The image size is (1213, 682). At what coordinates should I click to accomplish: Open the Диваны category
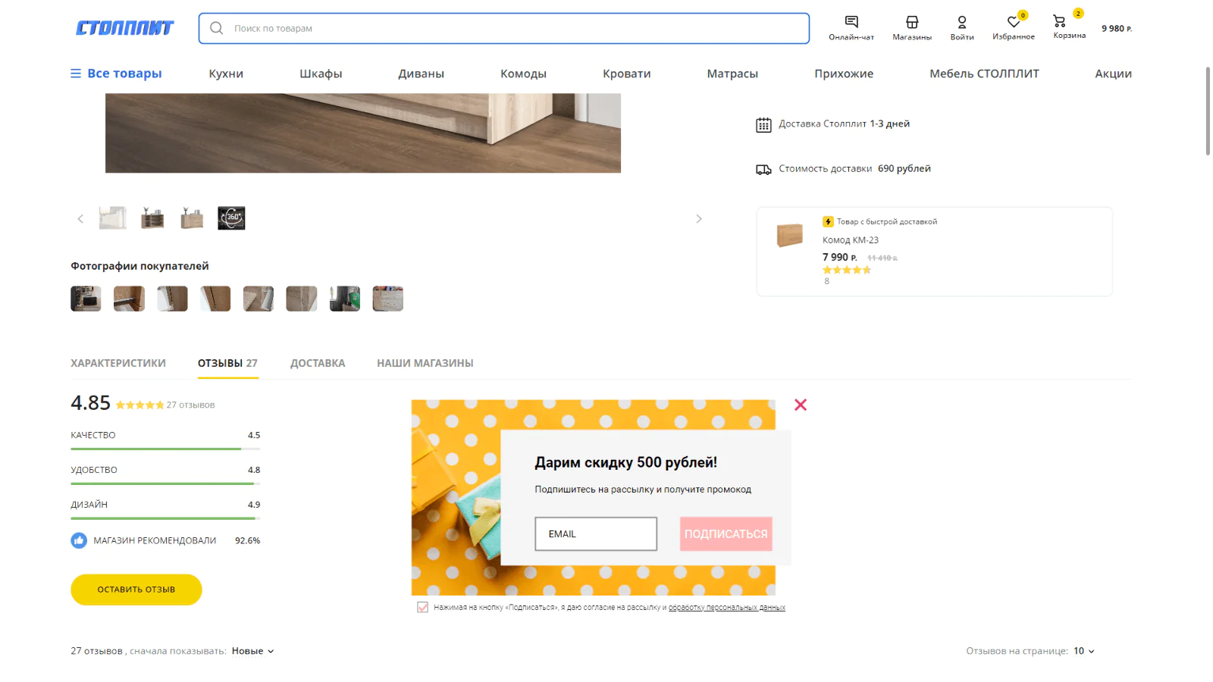(421, 74)
